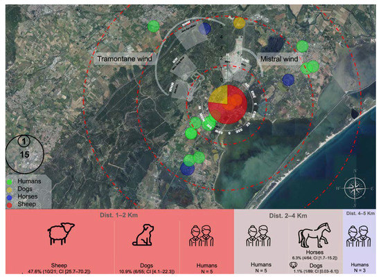Click the humans icon in Dist. 4–5 Km panel

tap(359, 237)
